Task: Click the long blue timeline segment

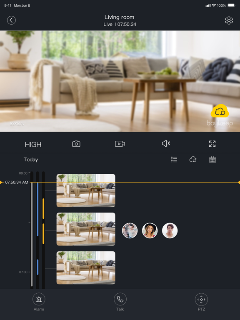Action: pyautogui.click(x=37, y=209)
